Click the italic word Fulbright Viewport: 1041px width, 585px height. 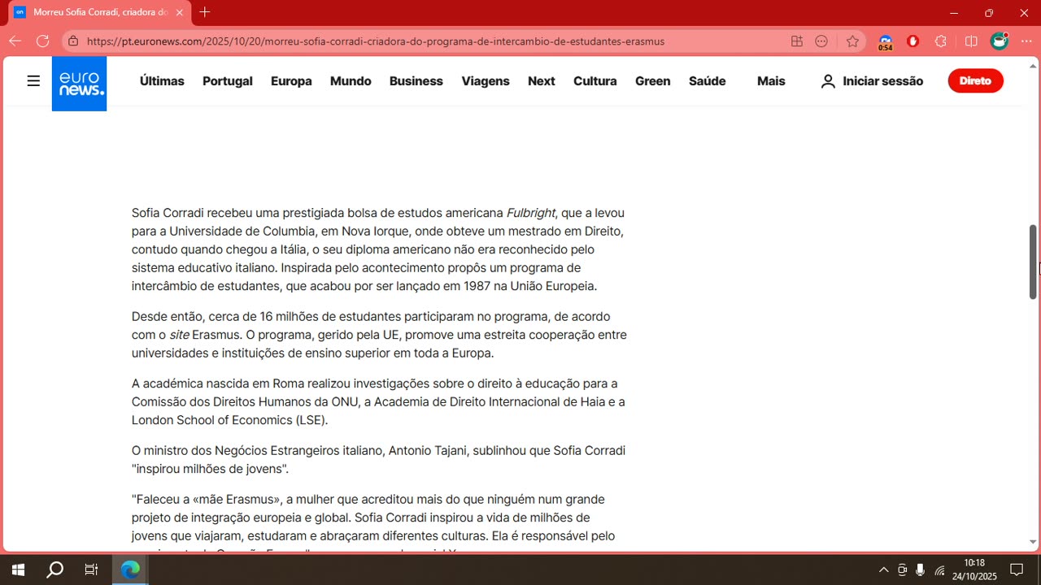(531, 213)
